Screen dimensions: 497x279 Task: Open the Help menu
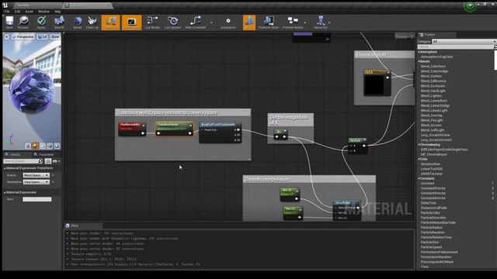click(x=57, y=12)
